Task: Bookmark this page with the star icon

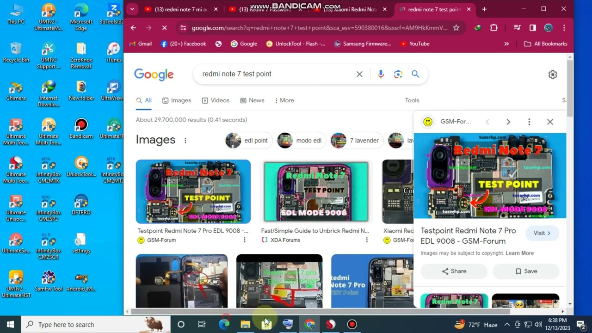Action: point(456,28)
